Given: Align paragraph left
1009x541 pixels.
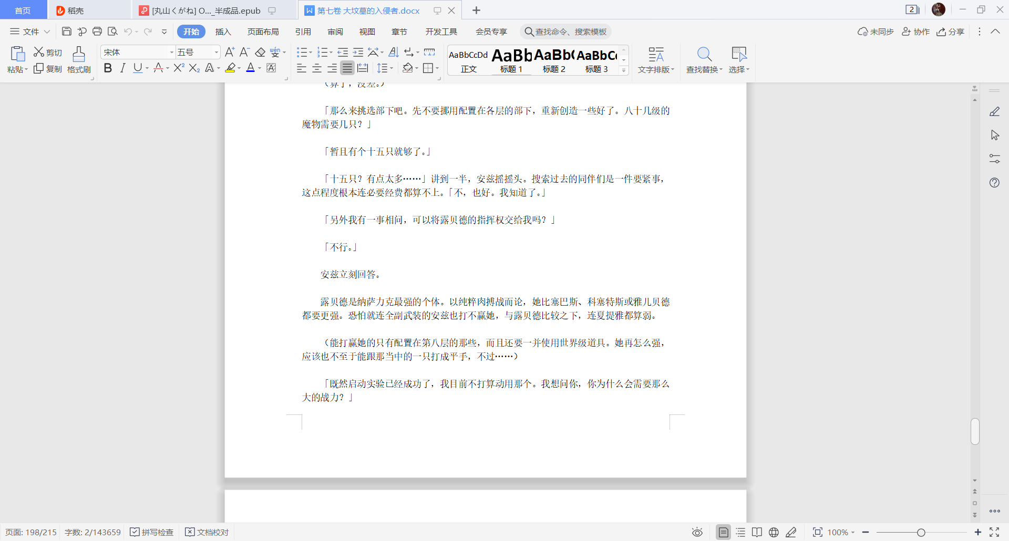Looking at the screenshot, I should tap(302, 68).
